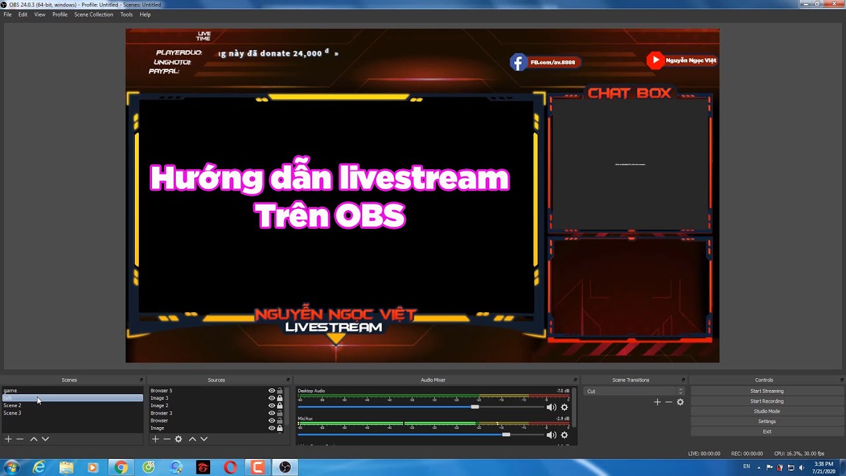Toggle lock on Image 2 source
The height and width of the screenshot is (476, 846).
click(x=280, y=405)
